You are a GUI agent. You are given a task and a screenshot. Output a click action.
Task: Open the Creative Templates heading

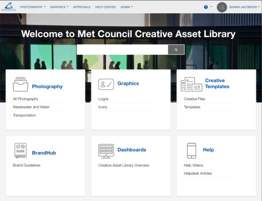217,83
